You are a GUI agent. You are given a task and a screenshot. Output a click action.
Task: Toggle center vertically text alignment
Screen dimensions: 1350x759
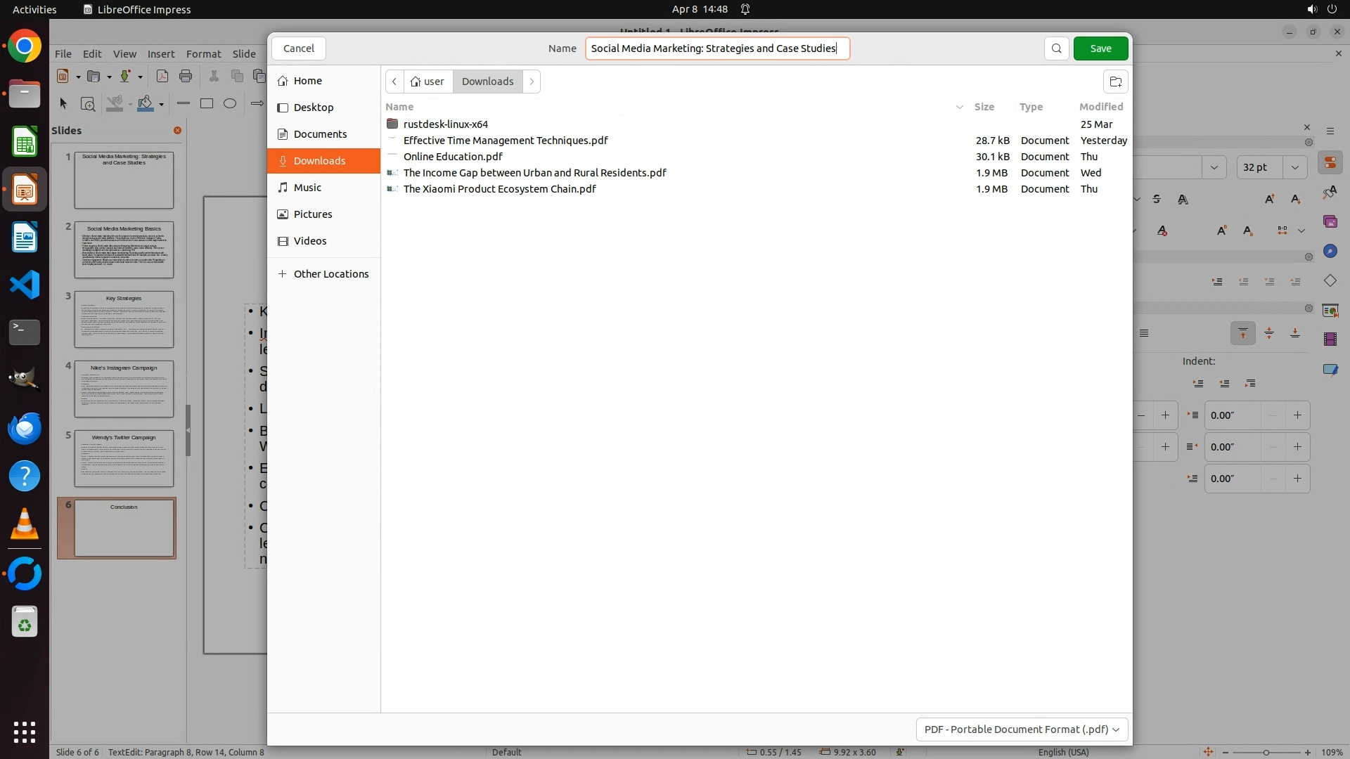tap(1269, 333)
